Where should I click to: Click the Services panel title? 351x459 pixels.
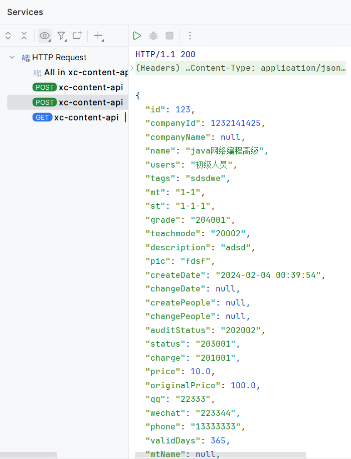point(25,12)
